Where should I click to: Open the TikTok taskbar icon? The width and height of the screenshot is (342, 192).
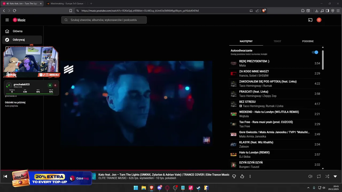(191, 188)
